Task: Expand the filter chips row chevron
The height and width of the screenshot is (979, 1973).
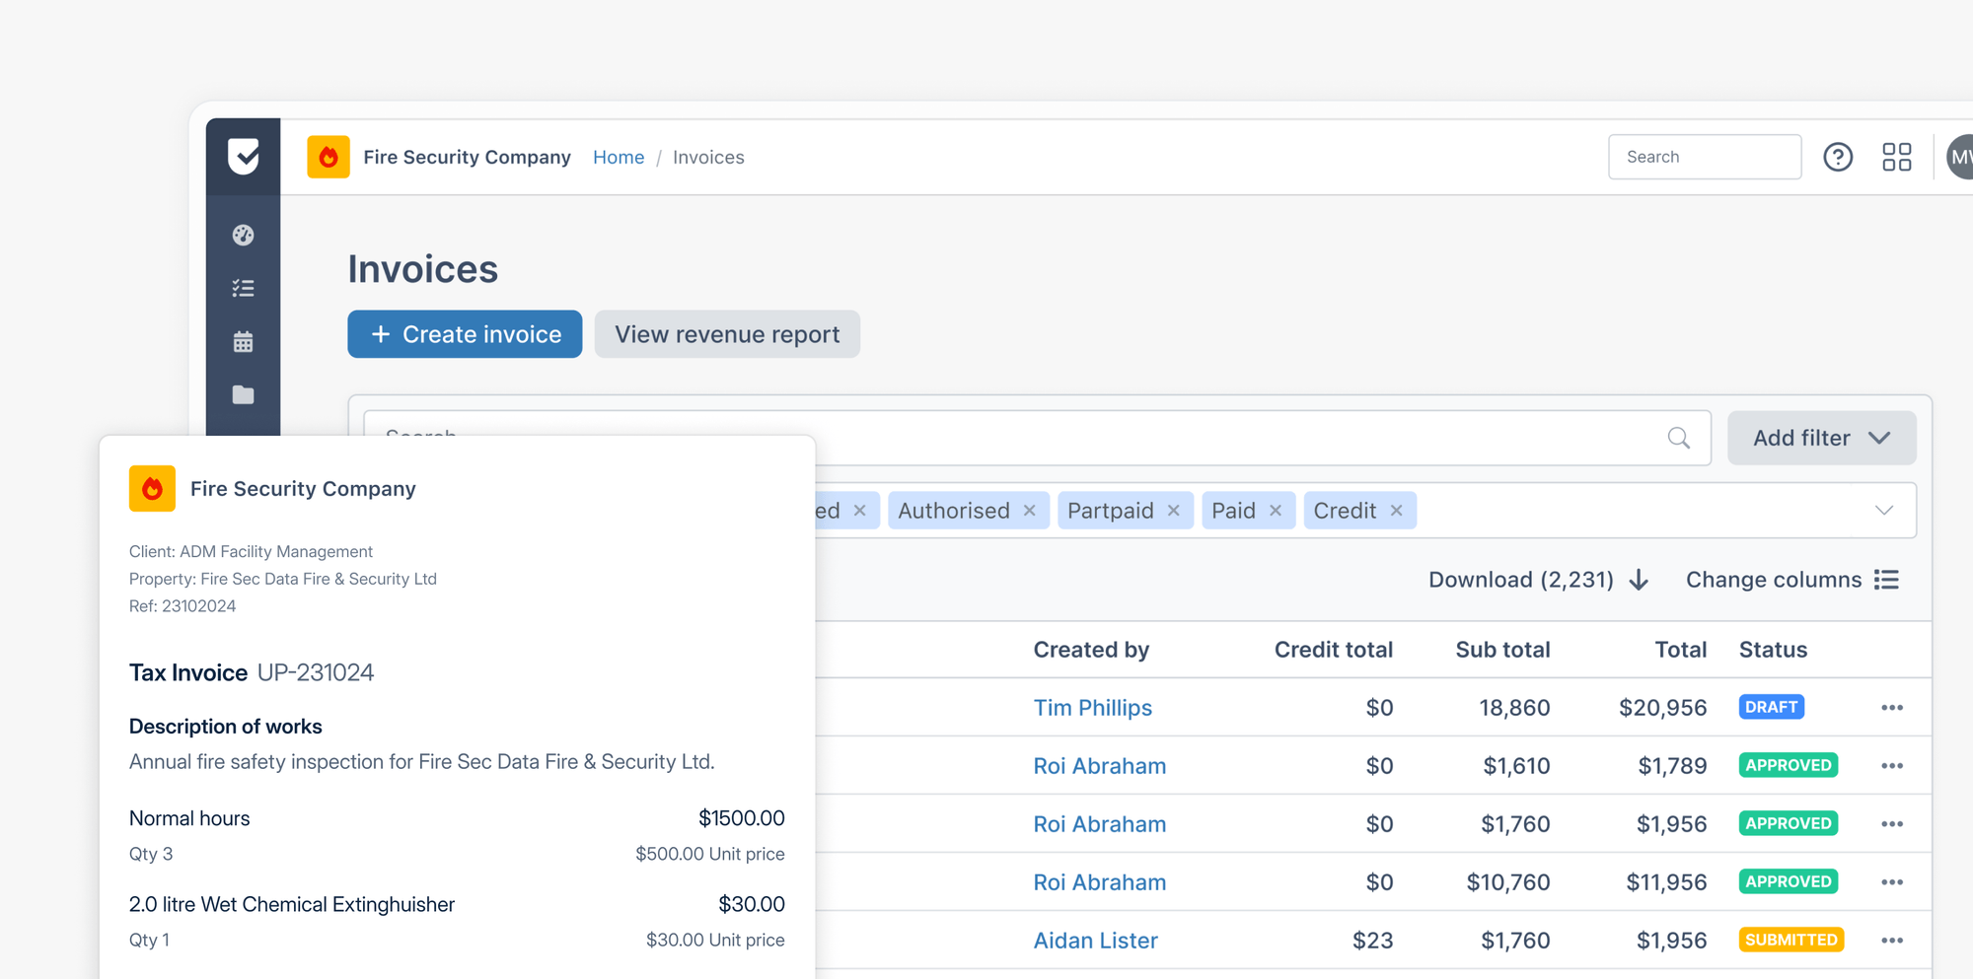Action: click(1882, 510)
